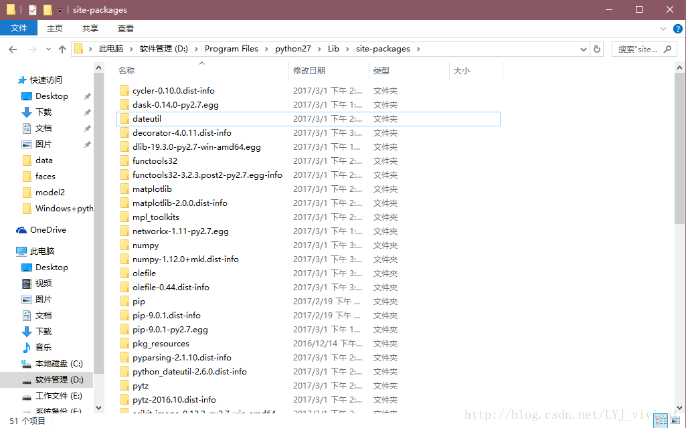Click the file list vertical scrollbar
Screen dimensions: 686x428
click(x=679, y=148)
